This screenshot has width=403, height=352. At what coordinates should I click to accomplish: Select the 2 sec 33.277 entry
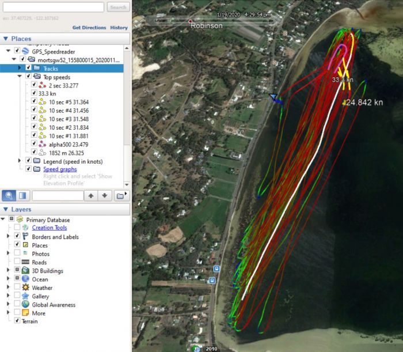[x=63, y=86]
